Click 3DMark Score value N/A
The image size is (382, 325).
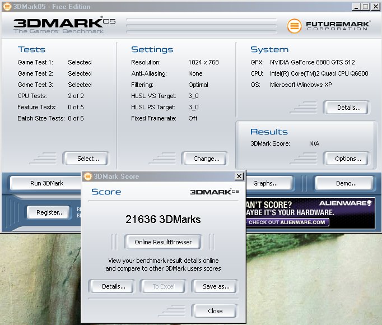pyautogui.click(x=314, y=143)
